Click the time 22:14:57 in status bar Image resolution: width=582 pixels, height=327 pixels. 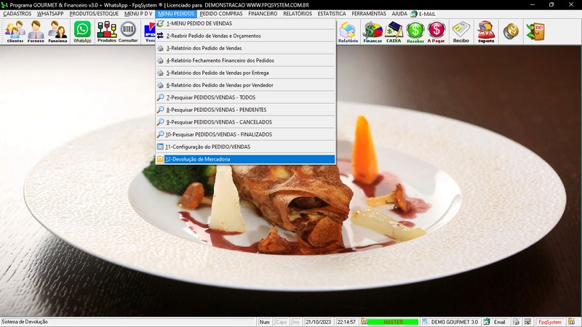click(346, 322)
